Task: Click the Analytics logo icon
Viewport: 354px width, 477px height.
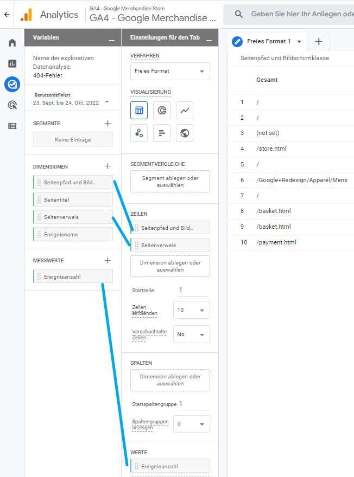Action: pyautogui.click(x=26, y=15)
